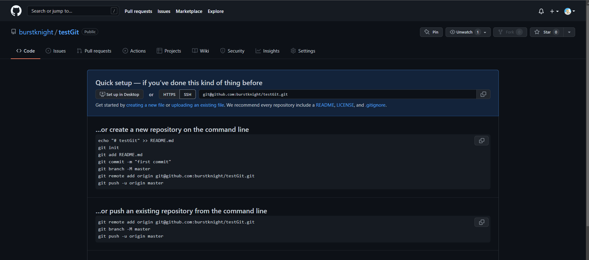Expand the Star lists dropdown
The width and height of the screenshot is (589, 260).
569,32
